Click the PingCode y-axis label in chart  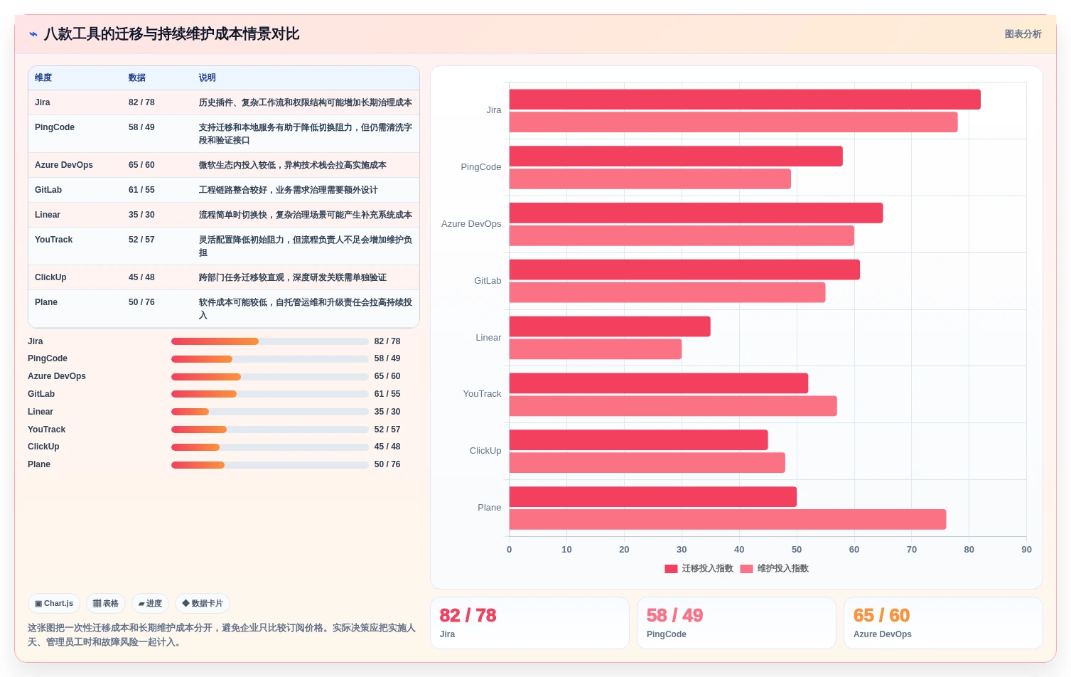pyautogui.click(x=481, y=167)
